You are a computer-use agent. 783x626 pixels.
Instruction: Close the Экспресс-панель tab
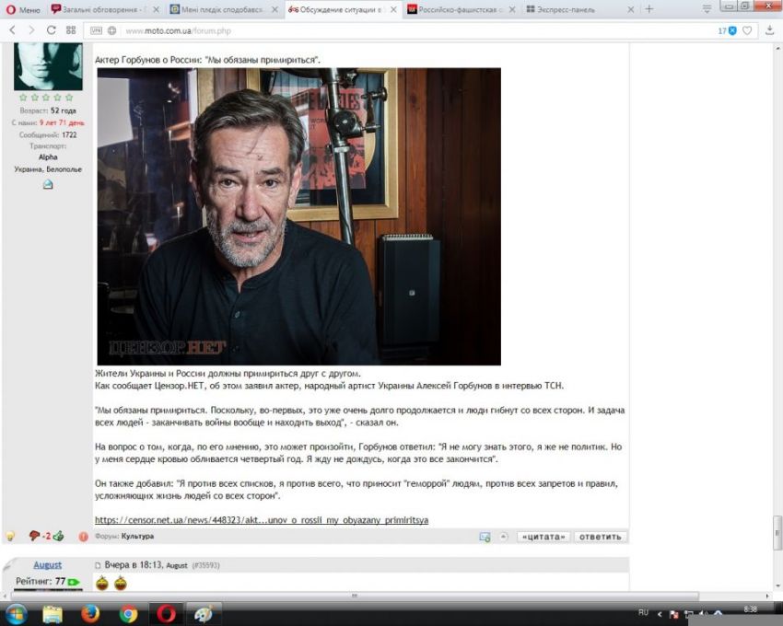coord(631,9)
